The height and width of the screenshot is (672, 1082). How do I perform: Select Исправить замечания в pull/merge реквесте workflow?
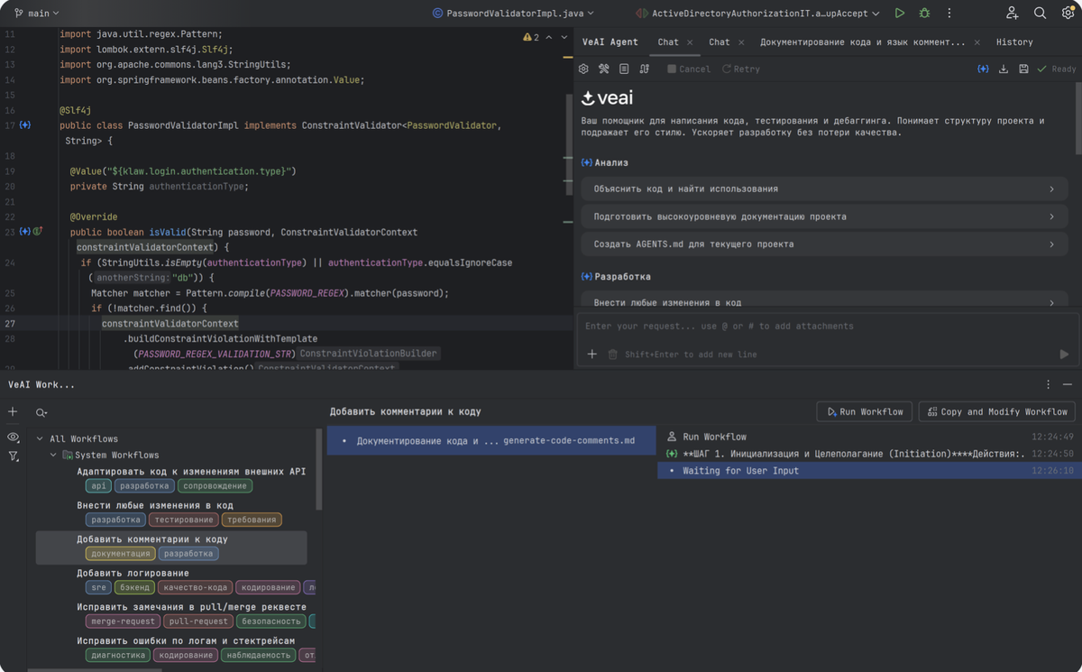[x=191, y=607]
